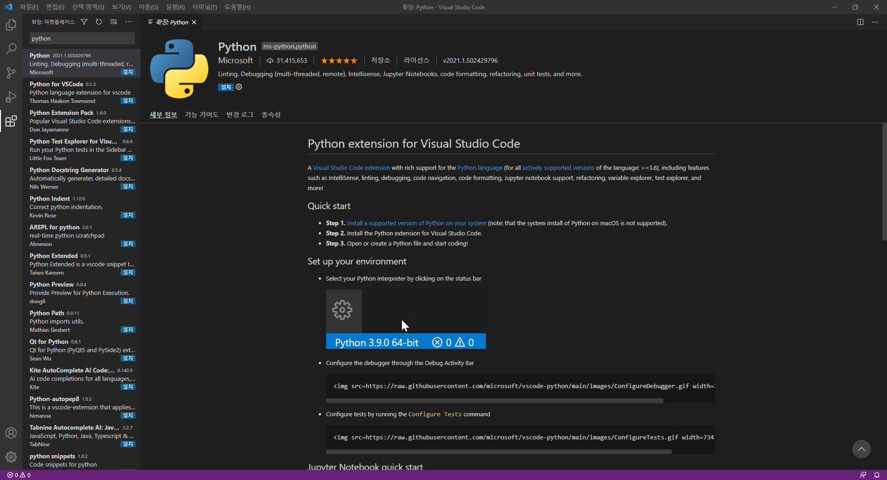The width and height of the screenshot is (887, 480).
Task: Open notifications bell in status bar
Action: pos(877,475)
